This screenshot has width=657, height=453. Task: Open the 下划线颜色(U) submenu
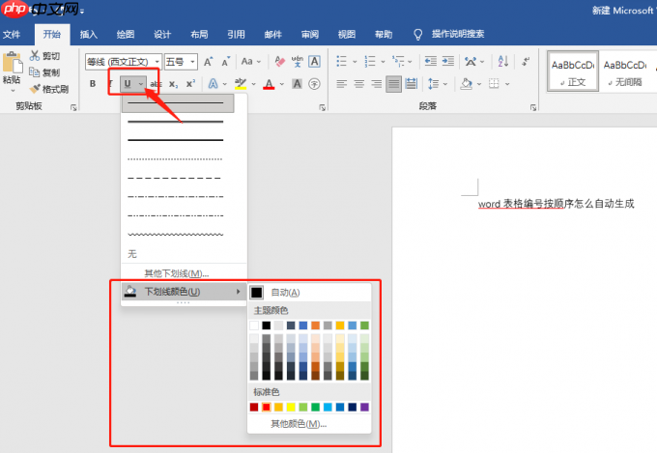pyautogui.click(x=184, y=292)
